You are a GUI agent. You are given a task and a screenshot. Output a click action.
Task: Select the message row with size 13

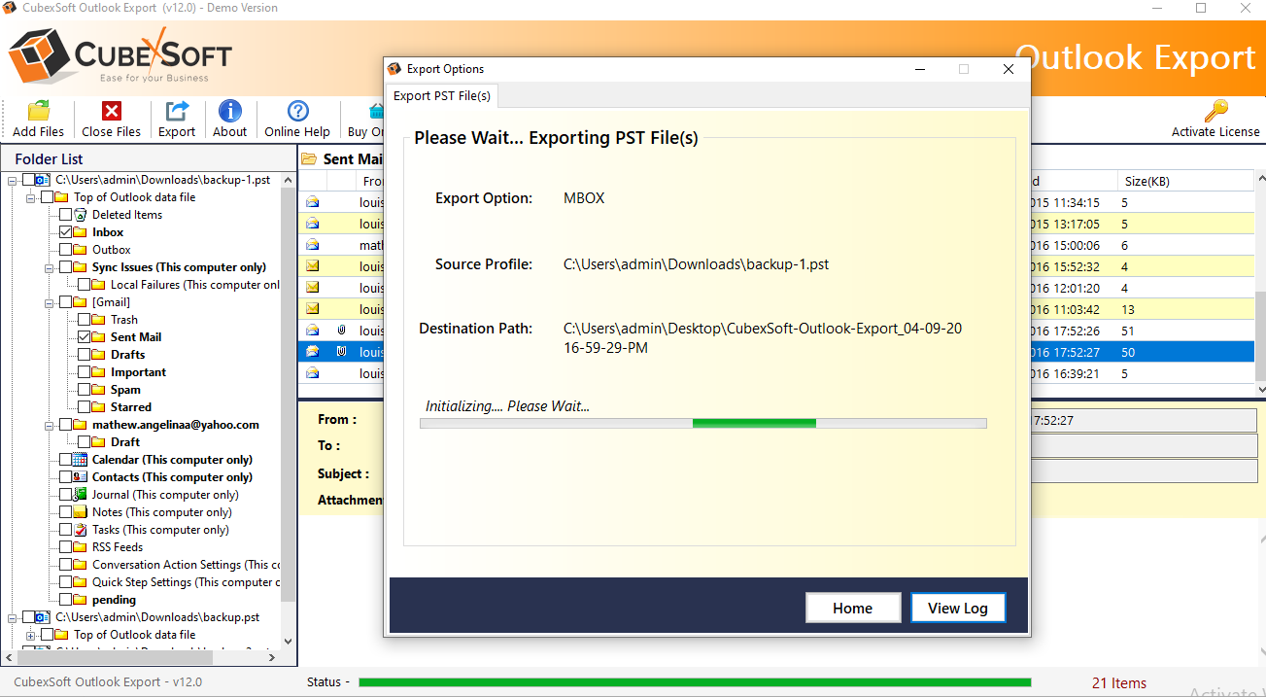tap(1142, 309)
